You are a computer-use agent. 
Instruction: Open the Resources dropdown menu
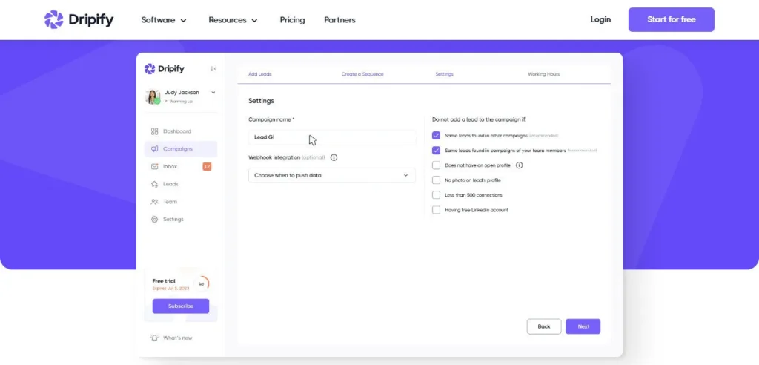(x=233, y=20)
